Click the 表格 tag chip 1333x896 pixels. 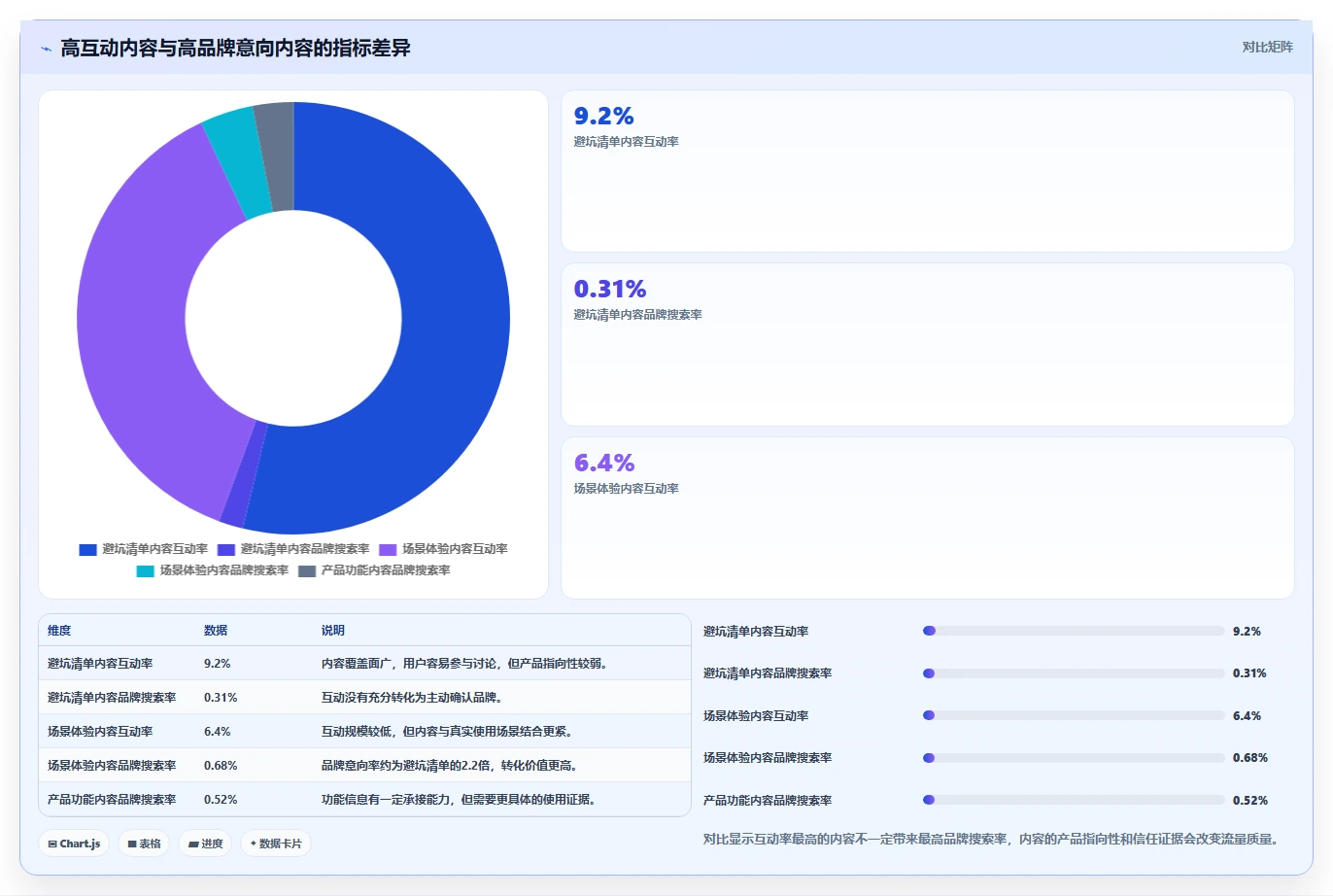pos(144,844)
